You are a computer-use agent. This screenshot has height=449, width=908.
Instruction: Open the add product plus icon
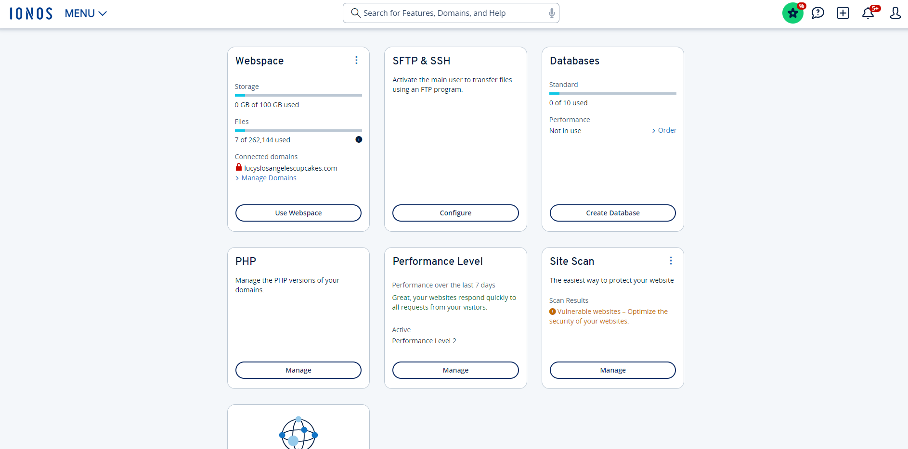coord(843,13)
